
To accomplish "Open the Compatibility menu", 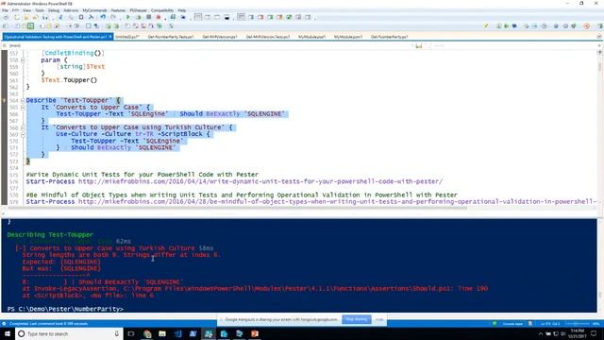I will click(x=162, y=10).
